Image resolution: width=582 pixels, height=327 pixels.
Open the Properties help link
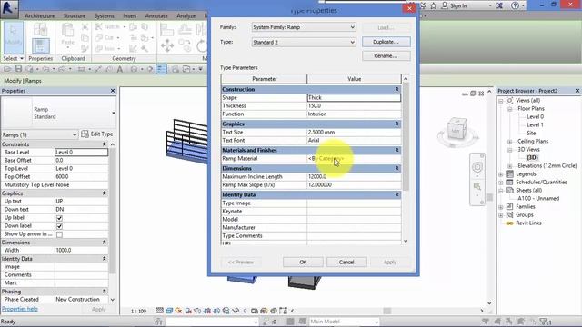pos(20,309)
